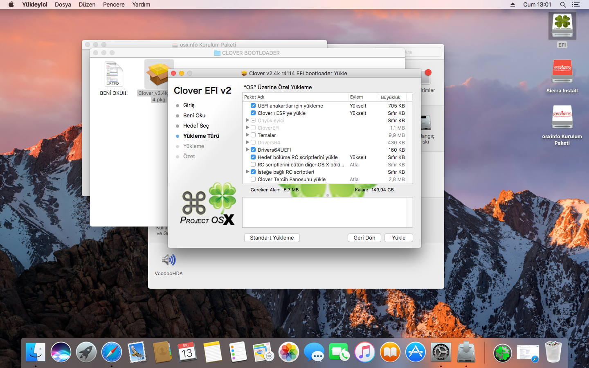
Task: Uncheck UEFI anakartlar için yükleme checkbox
Action: coord(253,105)
